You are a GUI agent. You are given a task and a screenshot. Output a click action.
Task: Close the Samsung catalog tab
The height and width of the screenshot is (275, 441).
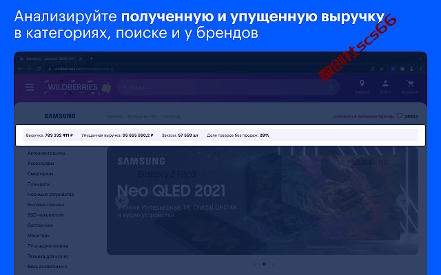(81, 58)
